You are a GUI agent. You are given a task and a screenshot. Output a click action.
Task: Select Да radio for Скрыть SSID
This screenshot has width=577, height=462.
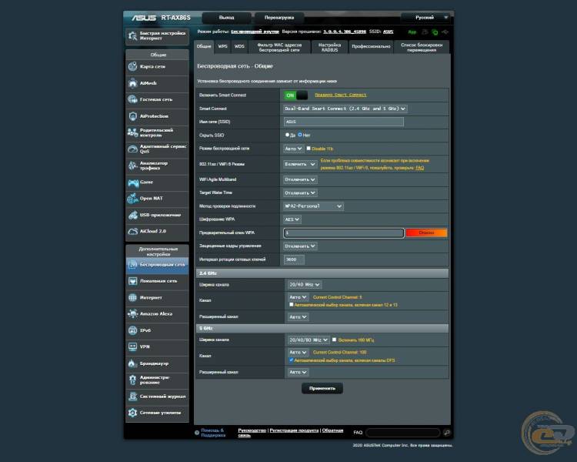tap(287, 135)
